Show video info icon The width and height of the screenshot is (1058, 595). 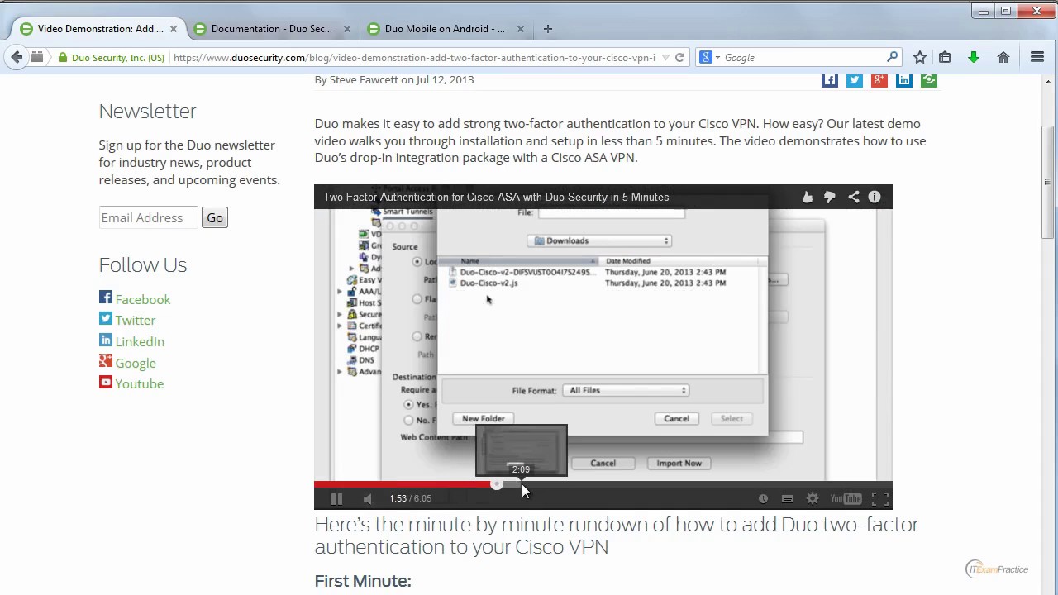(x=875, y=197)
